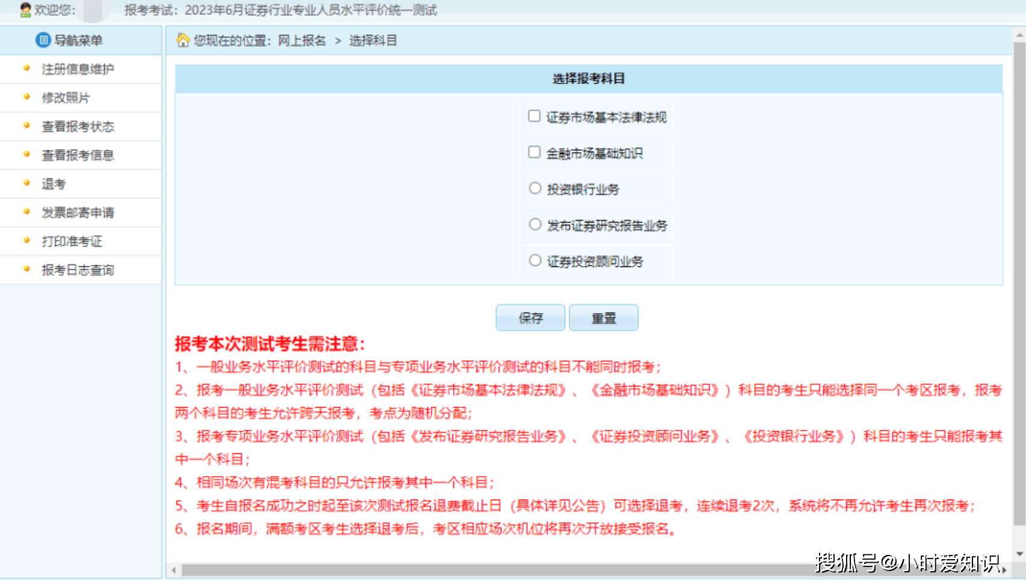
Task: Click the 重置 button
Action: point(604,317)
